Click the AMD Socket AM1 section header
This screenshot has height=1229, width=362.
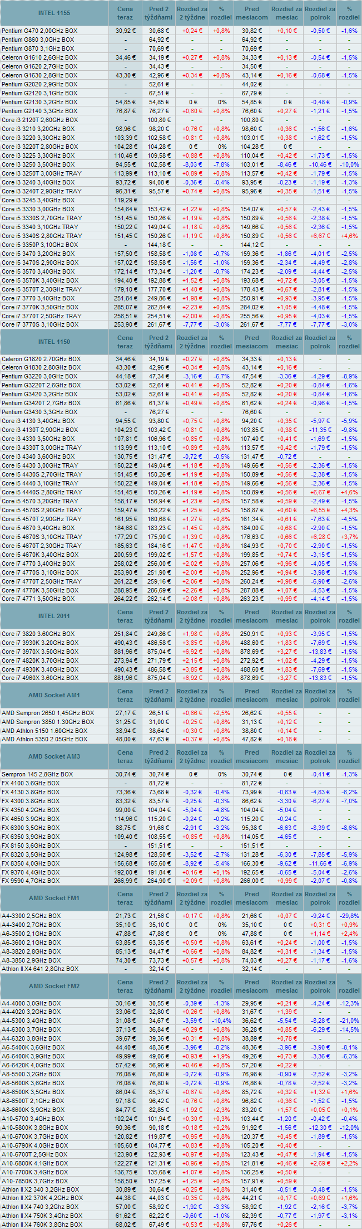[54, 695]
